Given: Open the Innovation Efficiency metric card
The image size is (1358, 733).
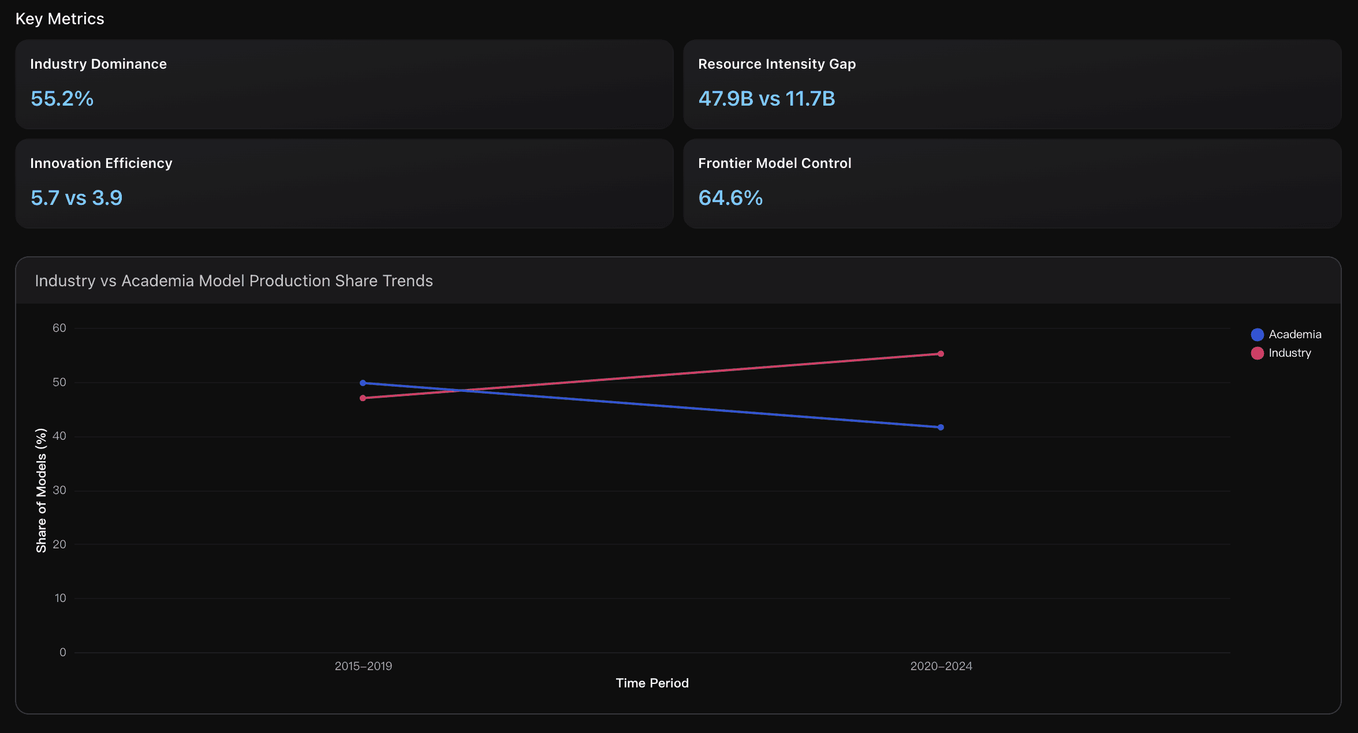Looking at the screenshot, I should [344, 184].
